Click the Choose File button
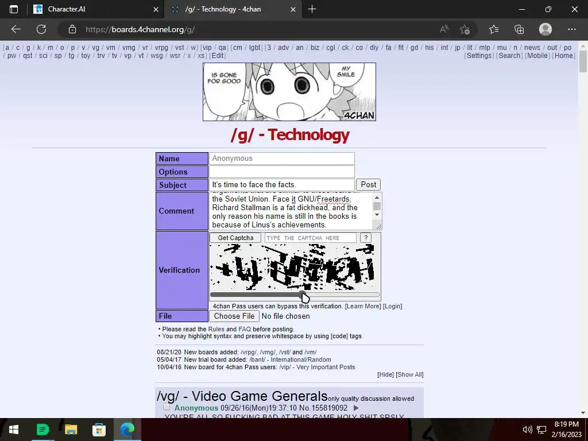The width and height of the screenshot is (588, 441). click(x=234, y=316)
